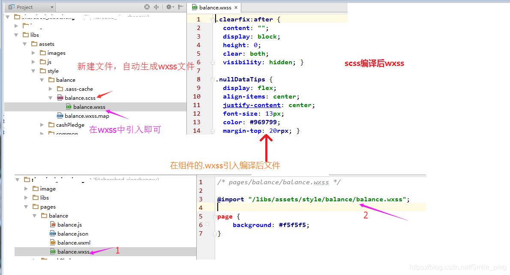The height and width of the screenshot is (275, 510).
Task: Click the '#f5f5f5' background value
Action: tap(292, 225)
